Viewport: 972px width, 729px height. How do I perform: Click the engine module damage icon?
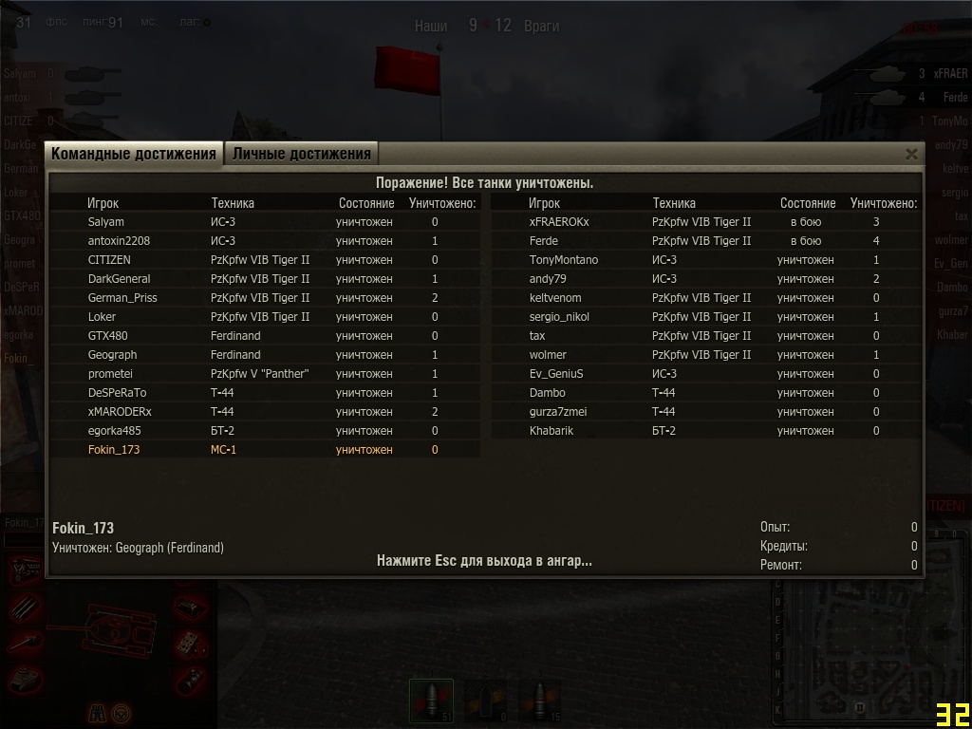[25, 570]
